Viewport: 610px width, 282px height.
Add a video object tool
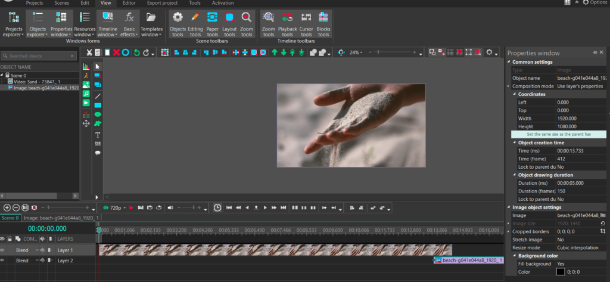pos(86,103)
